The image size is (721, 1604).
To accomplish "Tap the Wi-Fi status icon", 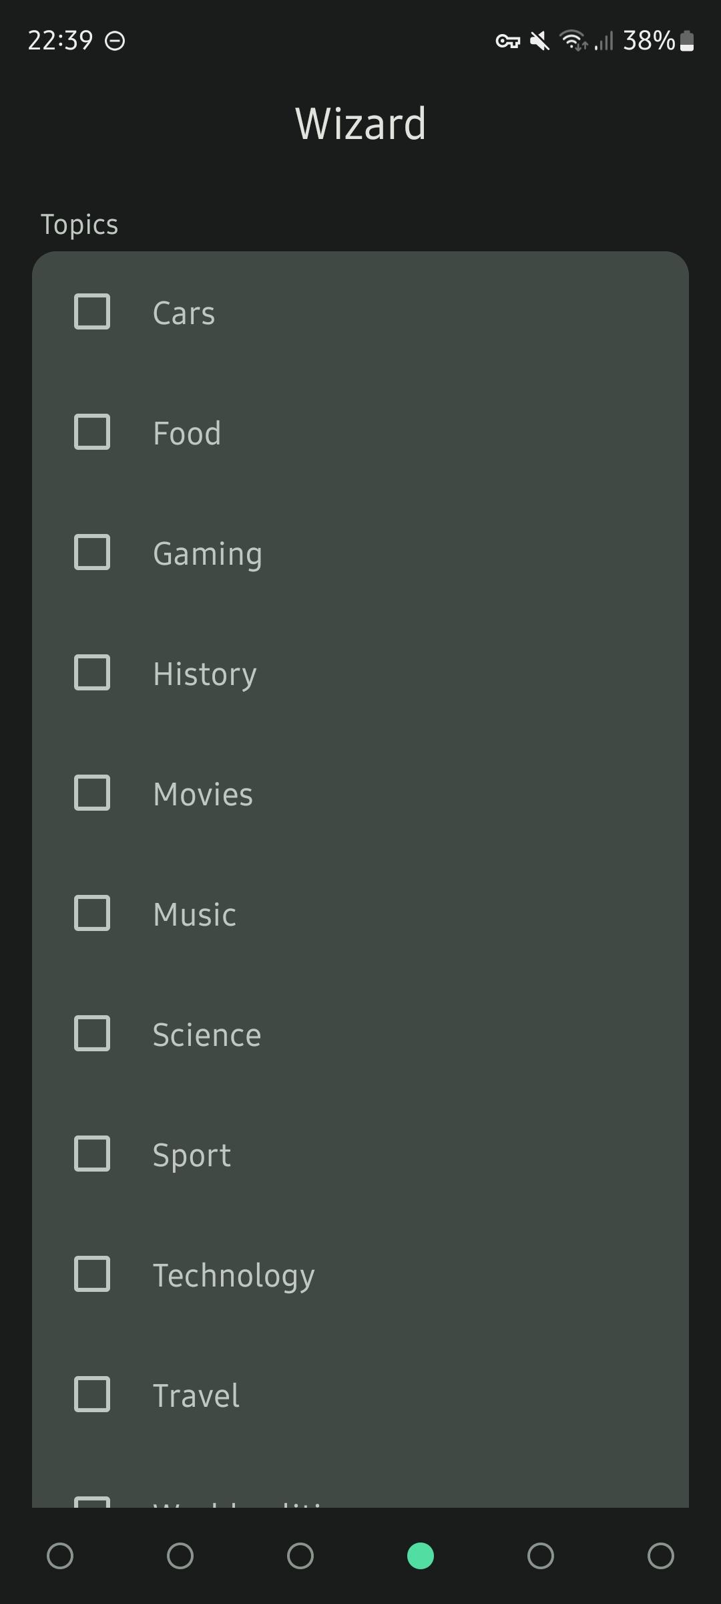I will coord(573,41).
